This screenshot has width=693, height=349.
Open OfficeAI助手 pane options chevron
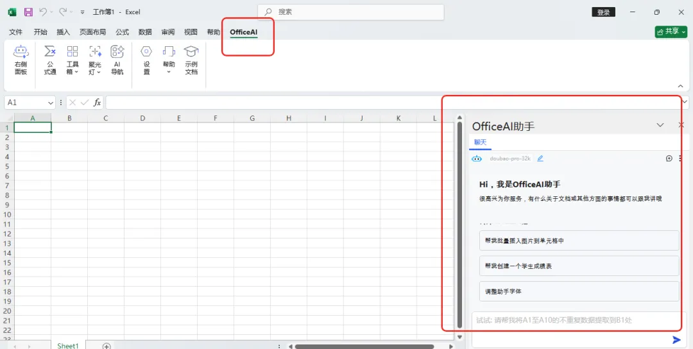(x=660, y=125)
